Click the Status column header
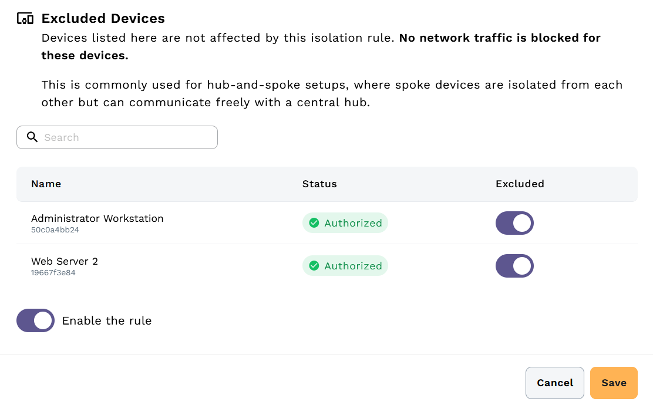 click(x=319, y=184)
